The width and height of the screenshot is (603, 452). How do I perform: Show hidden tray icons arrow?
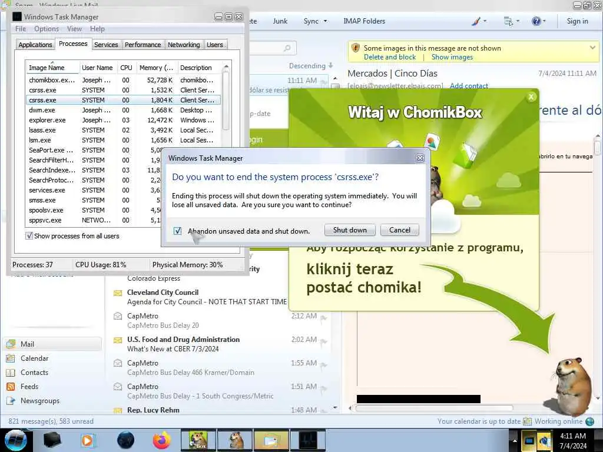(x=515, y=440)
